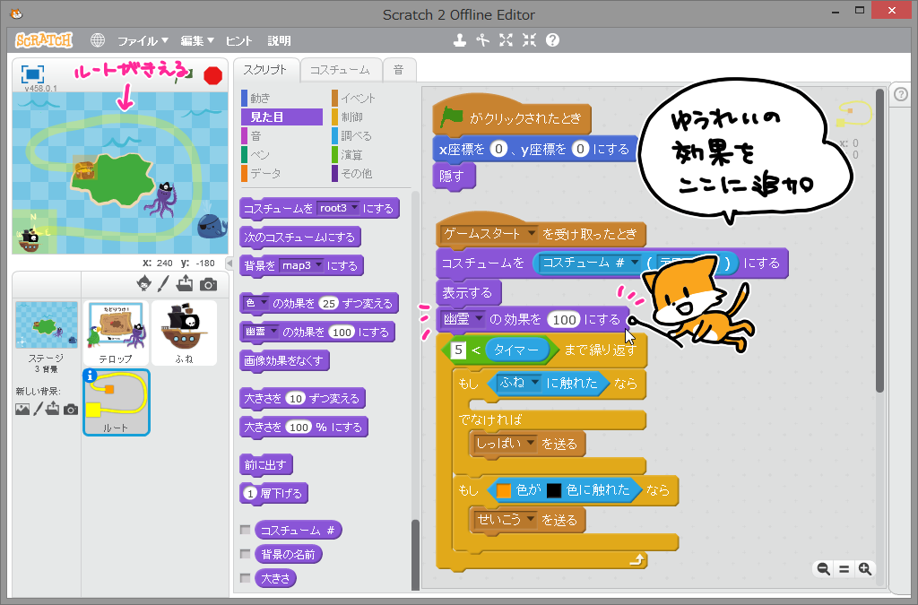Click the globe language icon
The width and height of the screenshot is (918, 605).
click(x=98, y=40)
